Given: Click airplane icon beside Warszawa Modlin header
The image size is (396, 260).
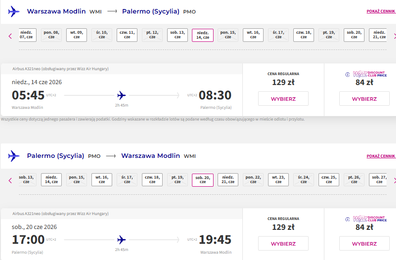Looking at the screenshot, I should [x=14, y=11].
